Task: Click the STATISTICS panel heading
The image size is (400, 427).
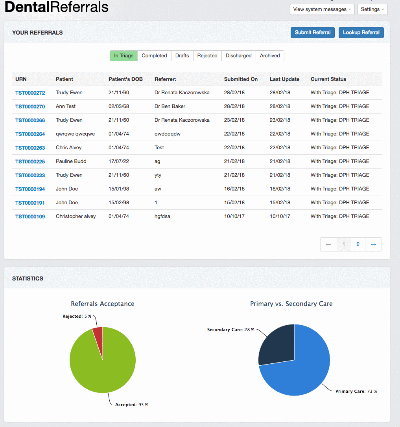Action: point(28,279)
